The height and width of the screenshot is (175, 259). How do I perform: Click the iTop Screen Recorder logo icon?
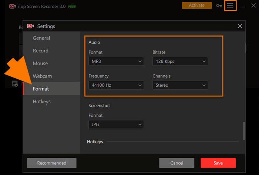click(x=12, y=6)
